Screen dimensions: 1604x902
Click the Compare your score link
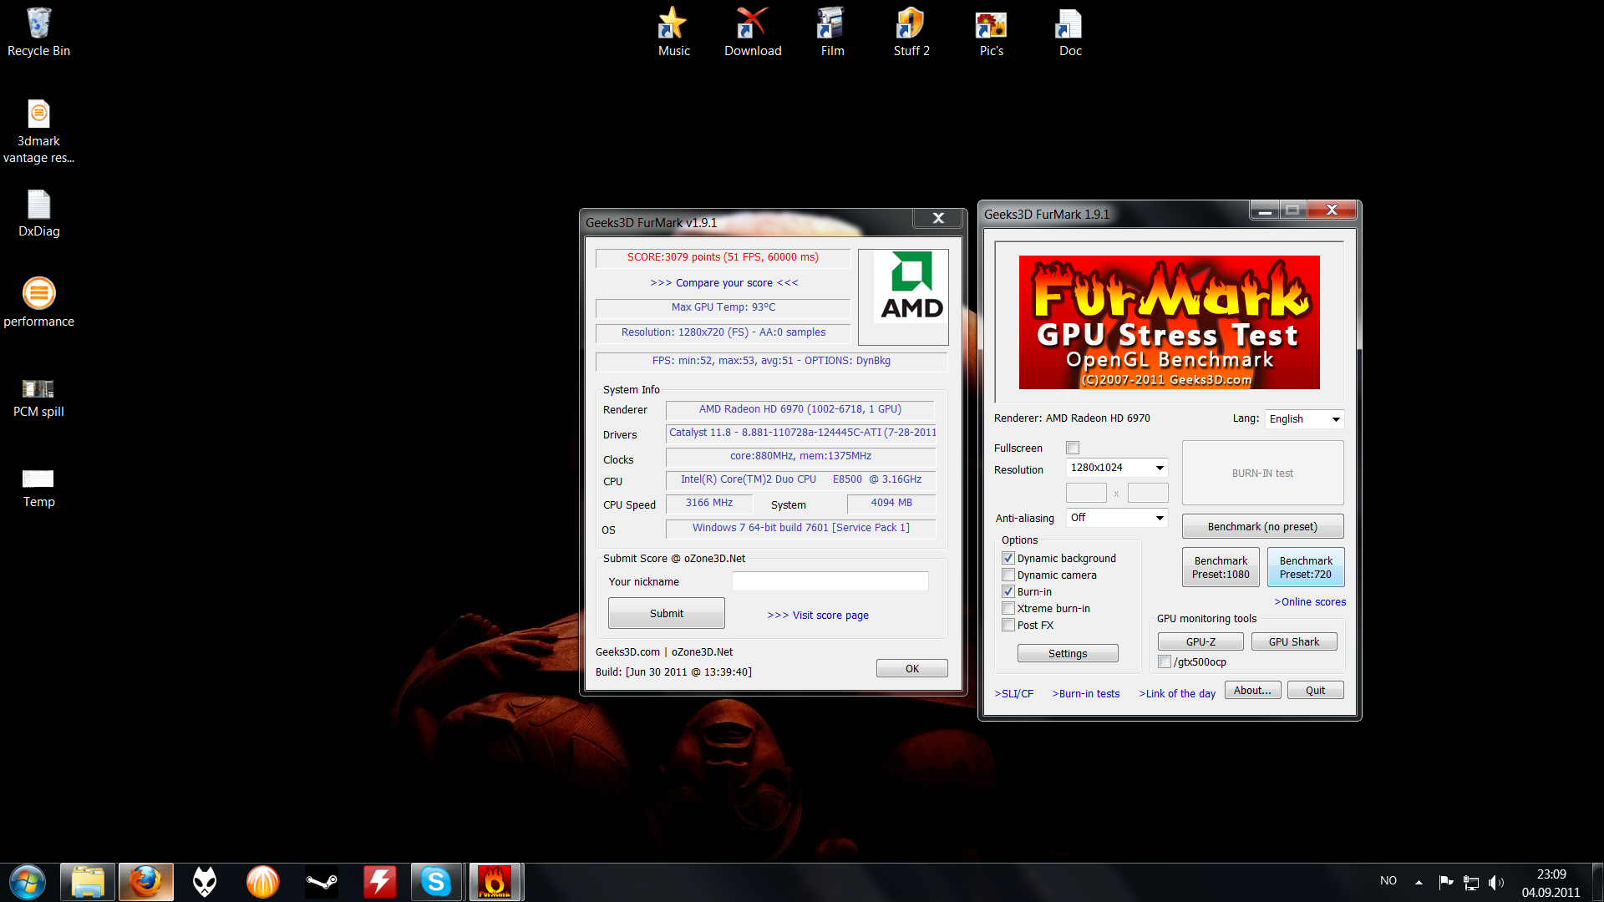pos(723,282)
